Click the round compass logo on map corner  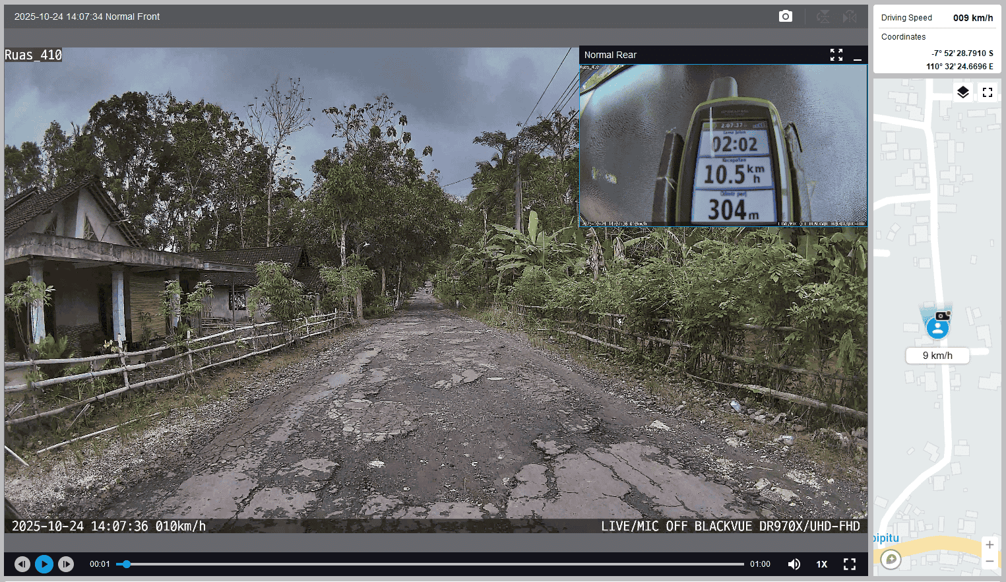(891, 560)
